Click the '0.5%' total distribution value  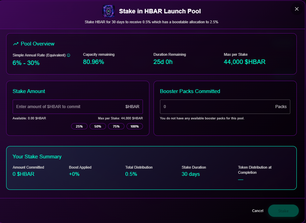tap(131, 174)
